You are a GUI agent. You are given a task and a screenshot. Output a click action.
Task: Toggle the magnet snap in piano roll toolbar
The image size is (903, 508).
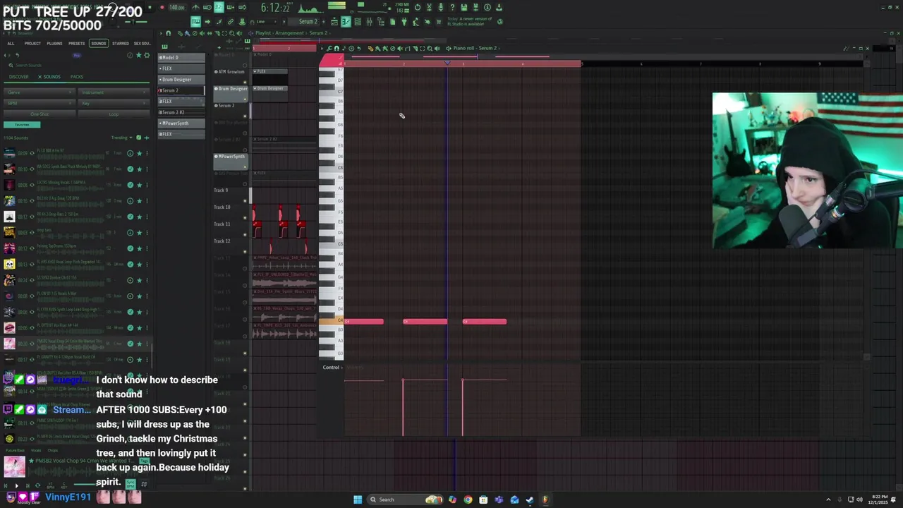click(x=337, y=49)
